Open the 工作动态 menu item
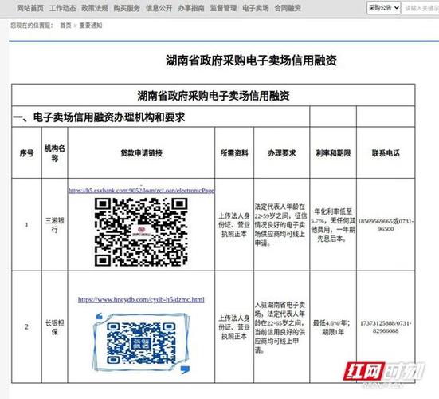The height and width of the screenshot is (399, 439). click(x=62, y=8)
